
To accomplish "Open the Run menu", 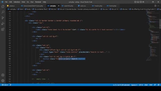I will click(x=32, y=2).
